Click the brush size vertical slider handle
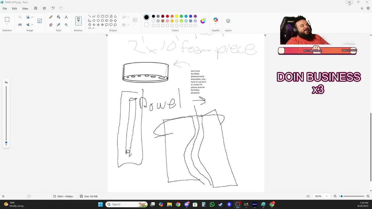Screen dimensions: 372x209 tap(6, 143)
